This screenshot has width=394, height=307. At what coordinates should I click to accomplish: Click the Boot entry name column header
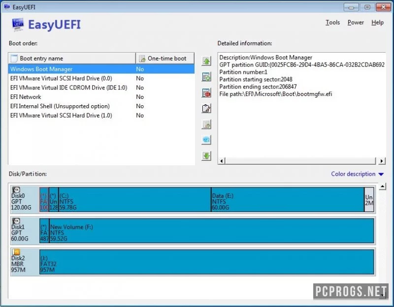tap(72, 58)
